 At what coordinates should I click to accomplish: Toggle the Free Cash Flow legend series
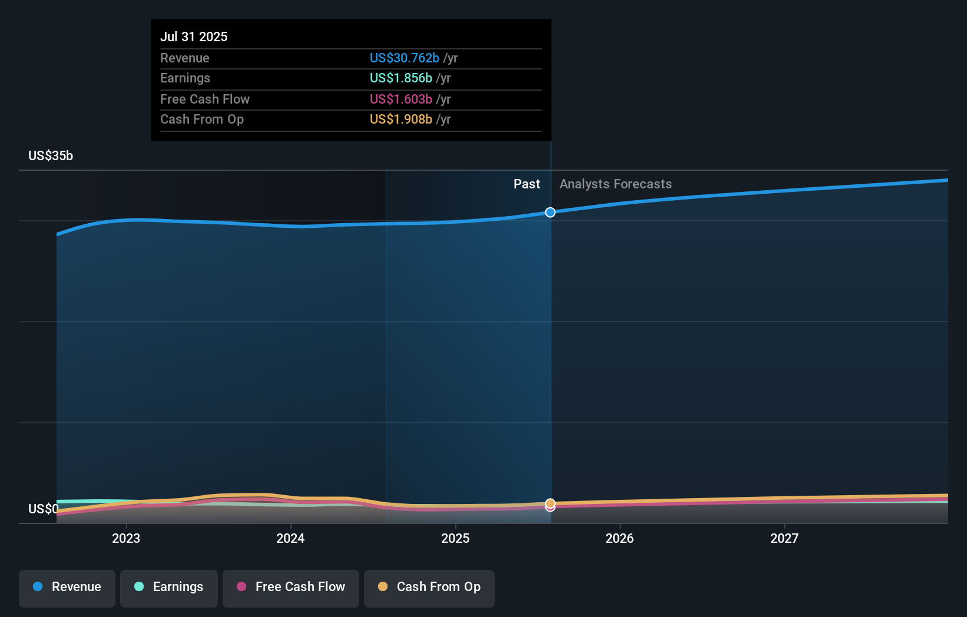click(x=291, y=588)
